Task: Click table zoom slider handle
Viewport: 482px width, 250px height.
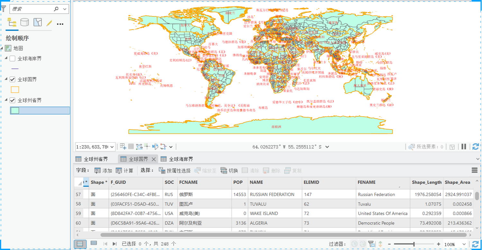Action: click(414, 244)
